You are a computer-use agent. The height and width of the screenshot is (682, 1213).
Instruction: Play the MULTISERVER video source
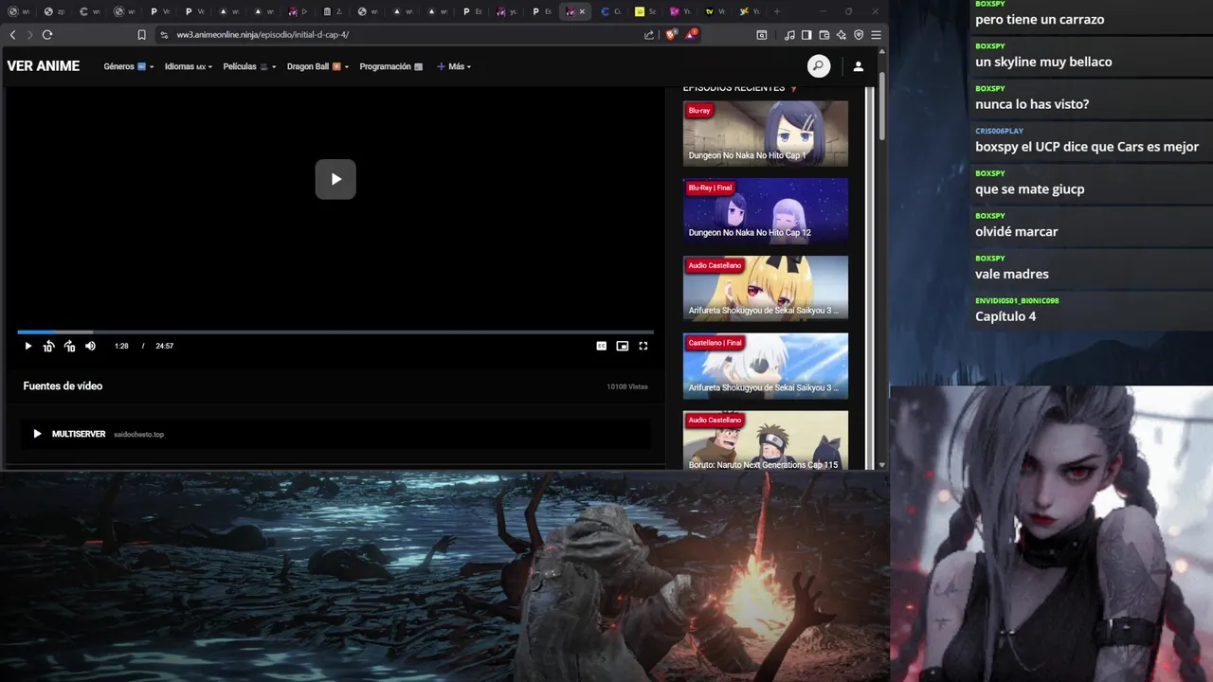pos(37,434)
